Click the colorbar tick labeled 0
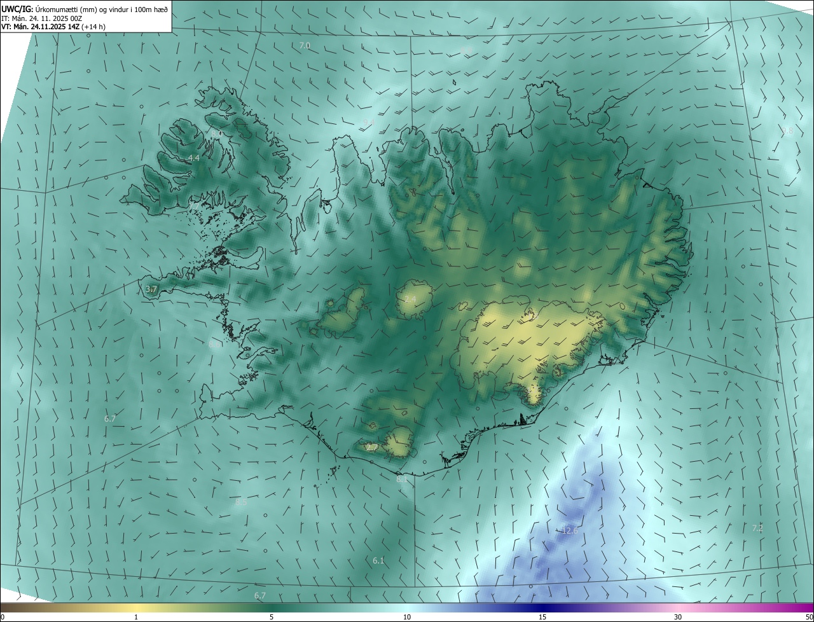814x622 pixels. [x=3, y=617]
